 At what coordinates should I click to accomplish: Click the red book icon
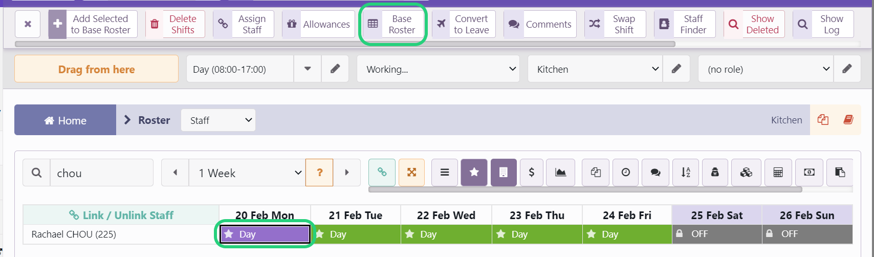pyautogui.click(x=848, y=120)
